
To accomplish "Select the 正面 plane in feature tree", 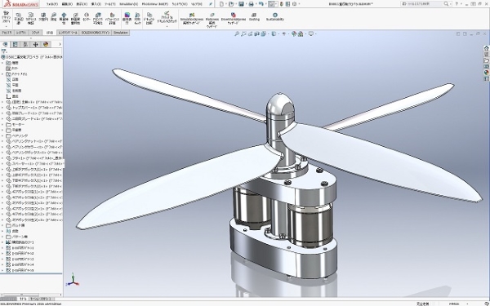I will (x=15, y=80).
